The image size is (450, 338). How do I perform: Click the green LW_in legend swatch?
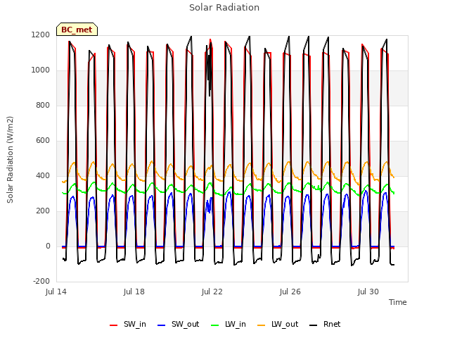point(215,325)
